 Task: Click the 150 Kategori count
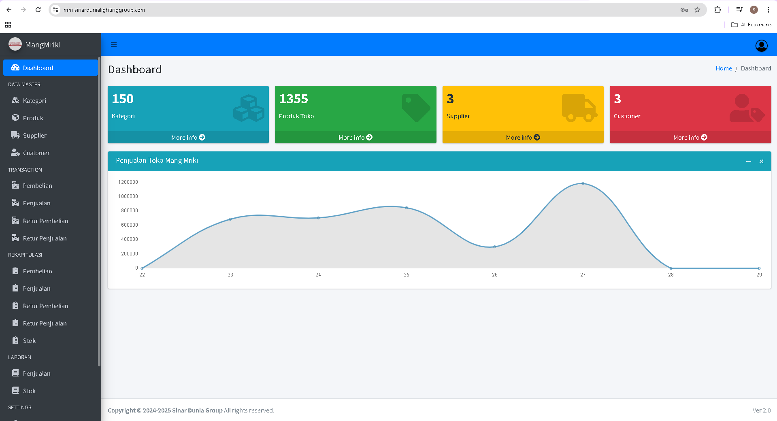point(123,99)
